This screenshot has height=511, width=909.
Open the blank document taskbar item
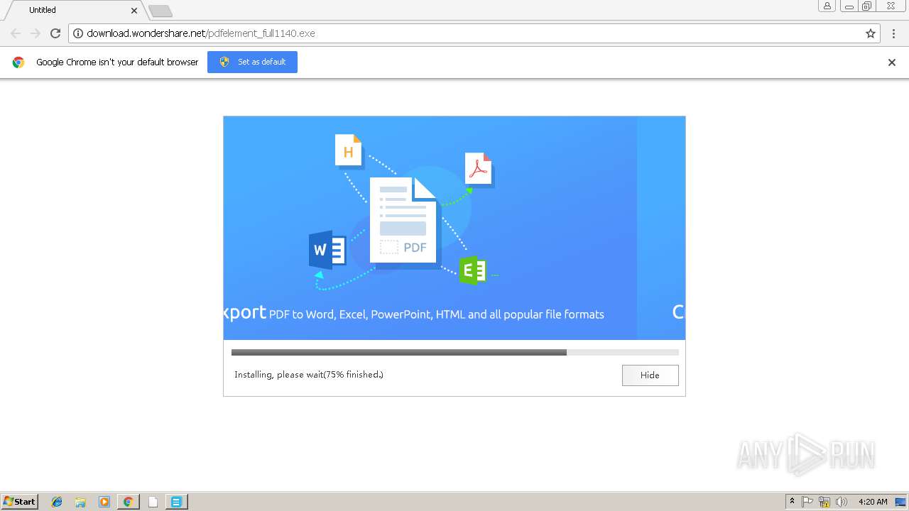click(152, 502)
